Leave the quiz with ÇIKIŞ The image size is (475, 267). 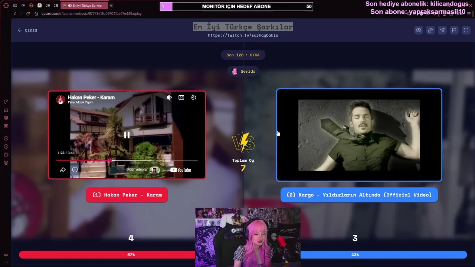27,30
